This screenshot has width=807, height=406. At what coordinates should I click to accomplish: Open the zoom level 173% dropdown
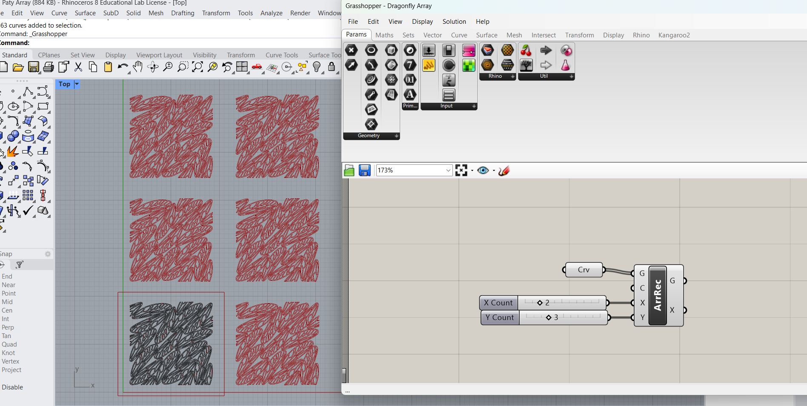448,170
